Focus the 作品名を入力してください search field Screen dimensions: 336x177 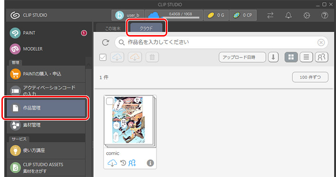point(221,42)
